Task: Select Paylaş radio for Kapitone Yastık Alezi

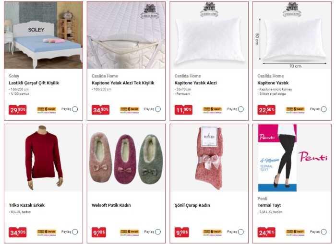Action: (241, 109)
